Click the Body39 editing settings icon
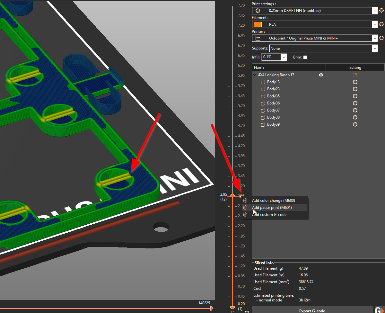The width and height of the screenshot is (385, 313). click(x=355, y=124)
